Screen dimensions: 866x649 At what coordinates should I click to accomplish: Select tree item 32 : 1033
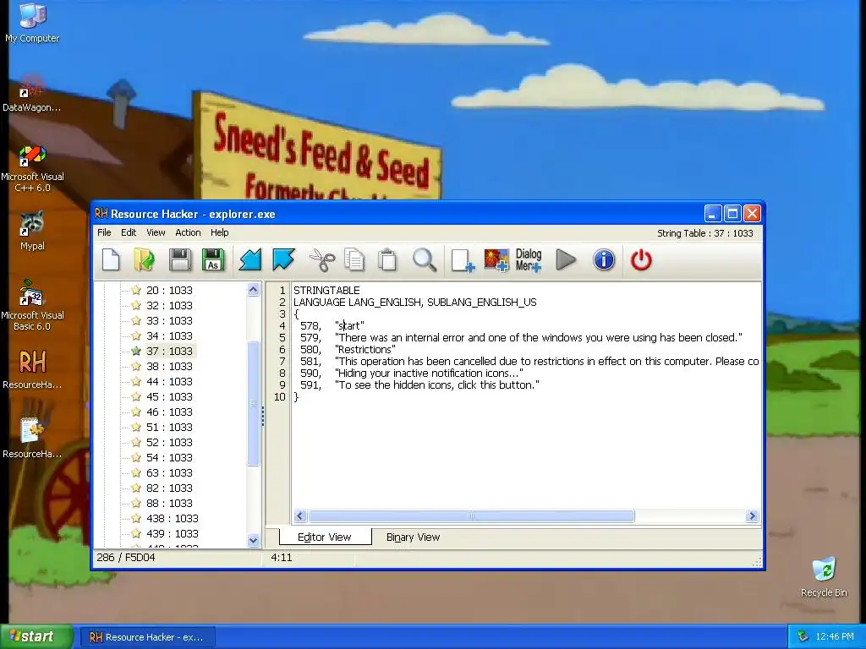point(169,305)
